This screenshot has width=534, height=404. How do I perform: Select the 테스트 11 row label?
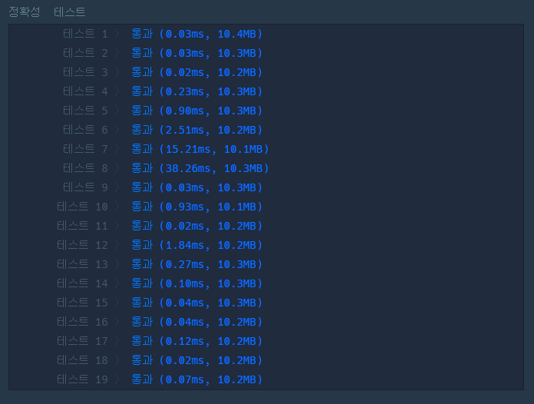[x=82, y=226]
